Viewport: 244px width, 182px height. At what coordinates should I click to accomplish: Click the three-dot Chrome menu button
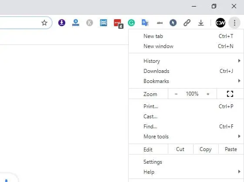tap(234, 23)
